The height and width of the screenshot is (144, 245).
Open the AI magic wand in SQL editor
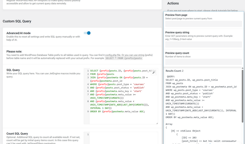pyautogui.click(x=154, y=72)
